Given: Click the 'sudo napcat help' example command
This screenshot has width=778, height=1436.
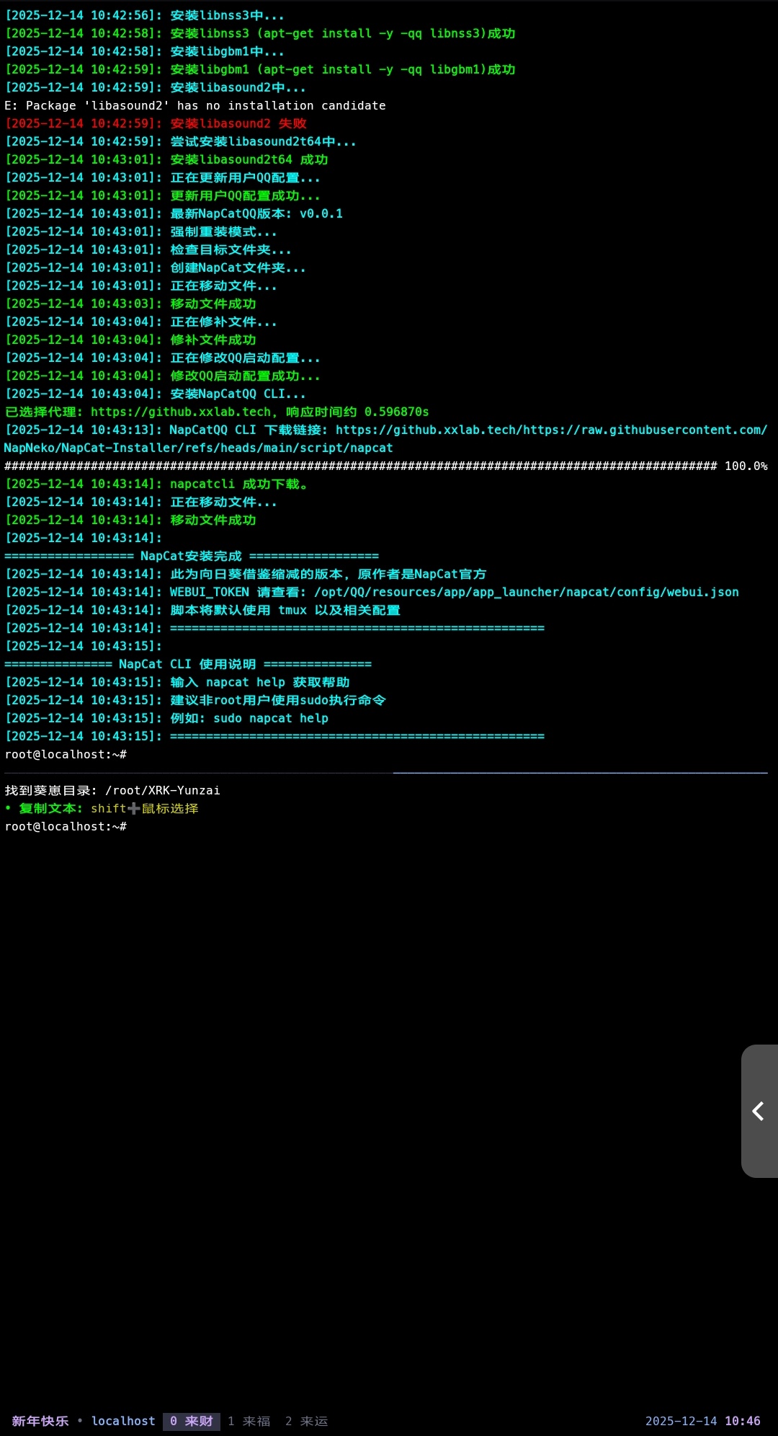Looking at the screenshot, I should coord(271,718).
